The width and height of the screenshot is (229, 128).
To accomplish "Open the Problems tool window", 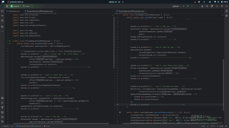I will [2, 117].
